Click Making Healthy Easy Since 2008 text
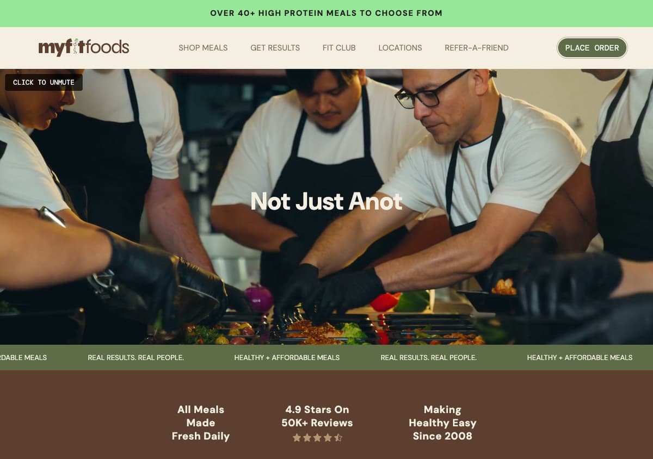Screen dimensions: 653x459 pyautogui.click(x=442, y=423)
